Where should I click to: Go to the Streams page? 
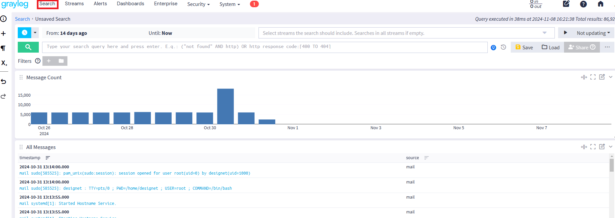point(74,4)
